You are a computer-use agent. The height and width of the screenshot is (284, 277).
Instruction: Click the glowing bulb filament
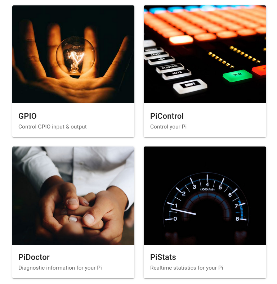[76, 57]
